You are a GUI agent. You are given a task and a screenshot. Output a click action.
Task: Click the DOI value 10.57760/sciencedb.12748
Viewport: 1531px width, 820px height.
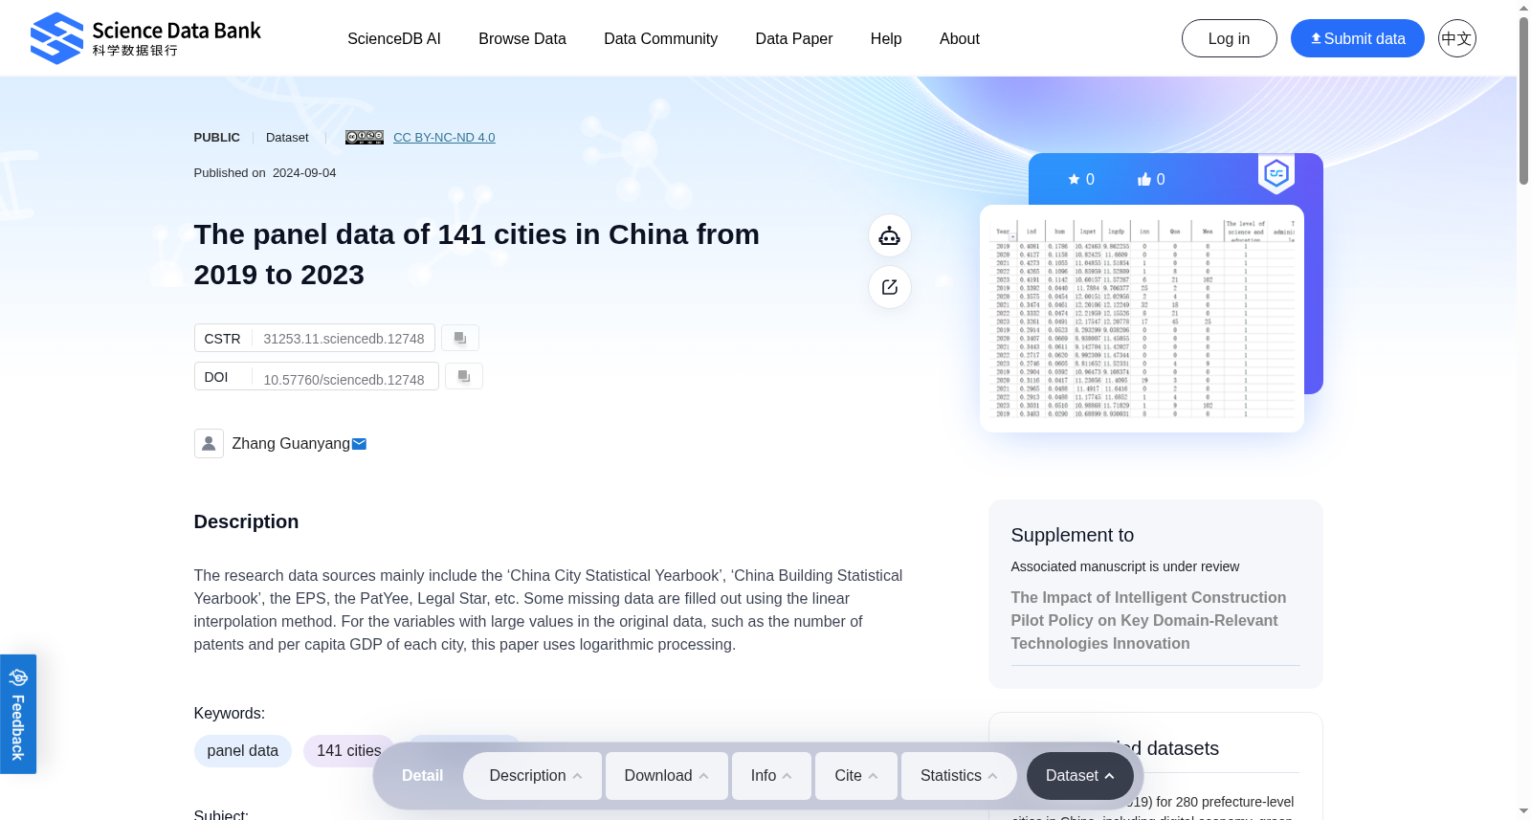(x=344, y=380)
